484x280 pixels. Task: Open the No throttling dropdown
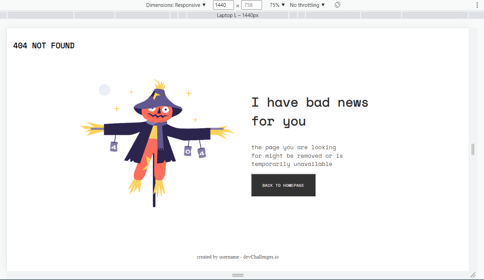tap(307, 5)
